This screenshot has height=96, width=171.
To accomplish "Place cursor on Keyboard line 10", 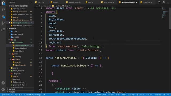I will click(55, 43).
